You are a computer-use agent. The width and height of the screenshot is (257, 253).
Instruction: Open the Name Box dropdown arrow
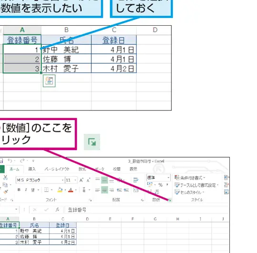point(16,209)
